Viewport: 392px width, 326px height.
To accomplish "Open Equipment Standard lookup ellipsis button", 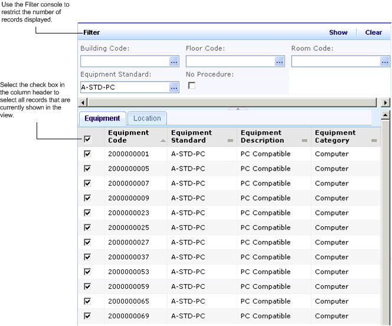I will click(174, 87).
